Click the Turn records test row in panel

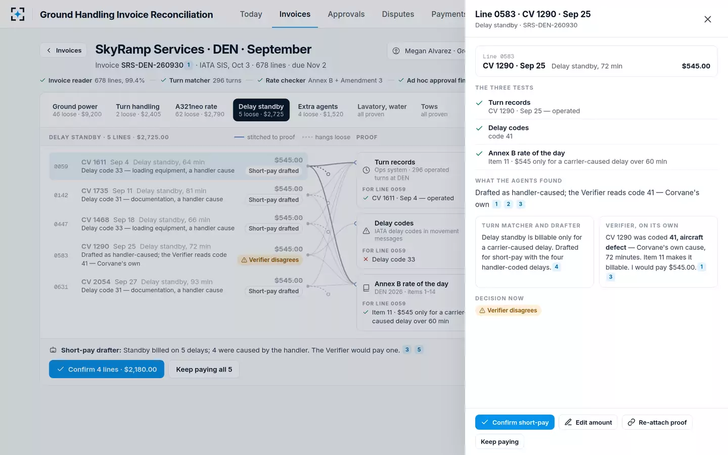[x=596, y=106]
